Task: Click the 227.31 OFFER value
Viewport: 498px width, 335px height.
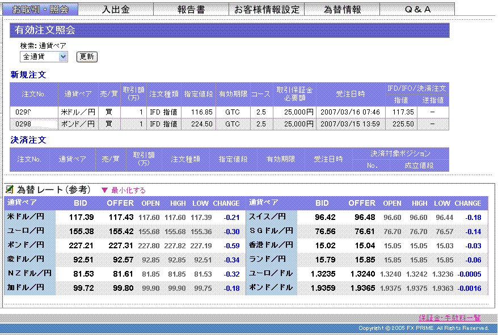Action: [x=121, y=245]
